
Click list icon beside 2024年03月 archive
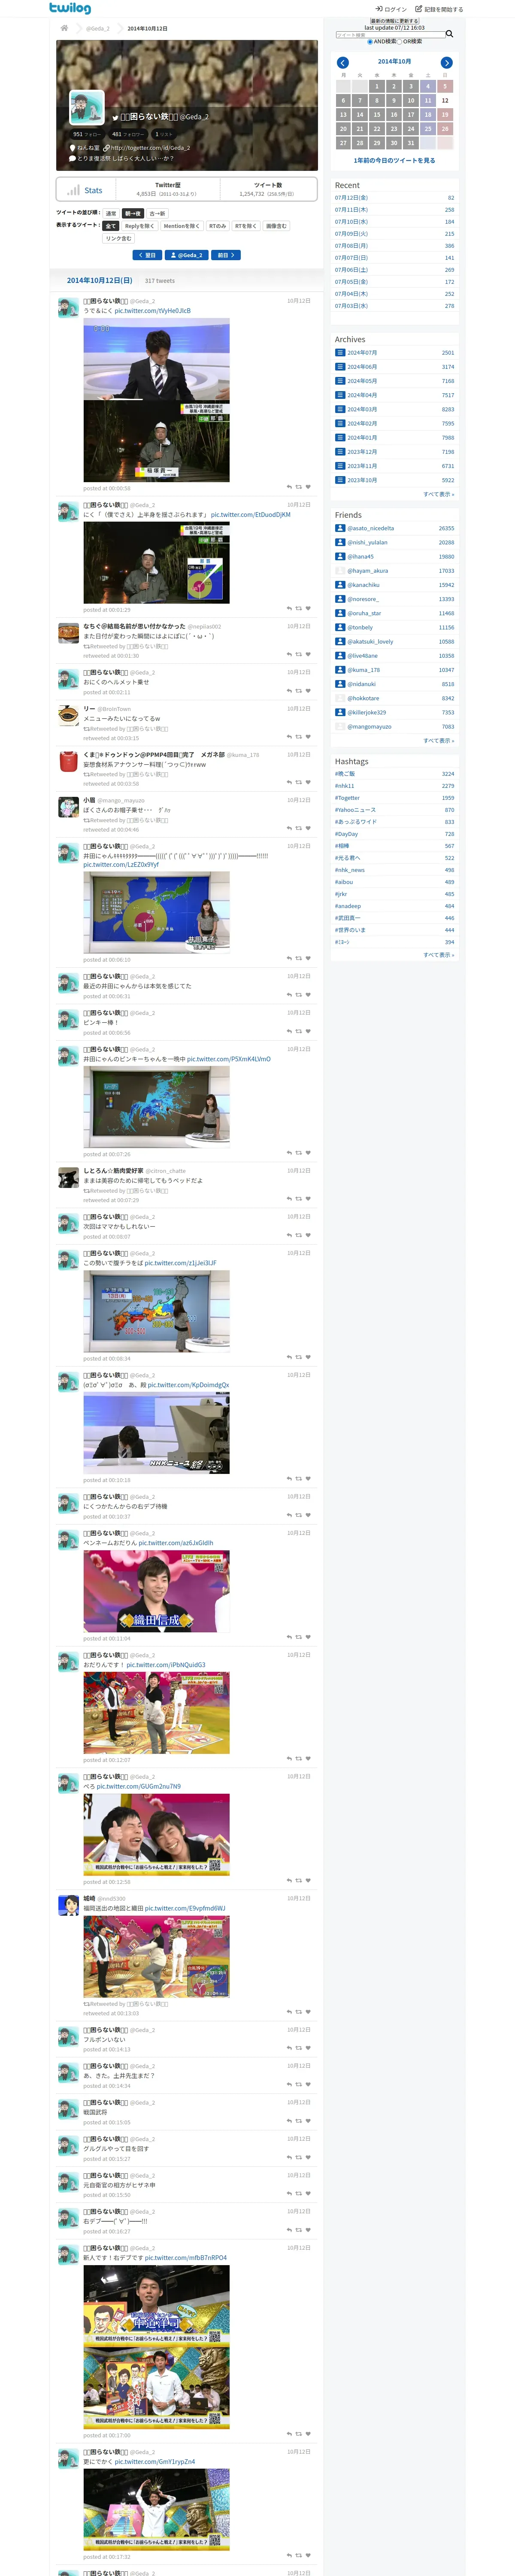click(340, 409)
